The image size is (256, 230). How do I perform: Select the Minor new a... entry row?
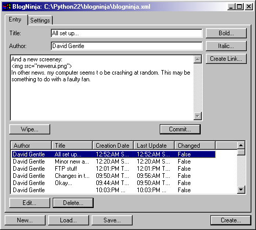(x=114, y=162)
